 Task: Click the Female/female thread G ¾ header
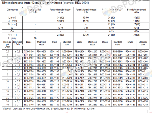pyautogui.click(x=86, y=11)
